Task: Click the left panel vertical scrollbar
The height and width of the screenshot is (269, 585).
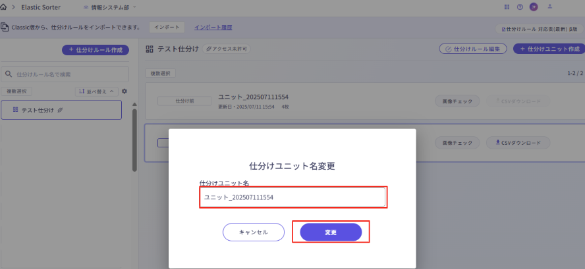Action: tap(134, 138)
